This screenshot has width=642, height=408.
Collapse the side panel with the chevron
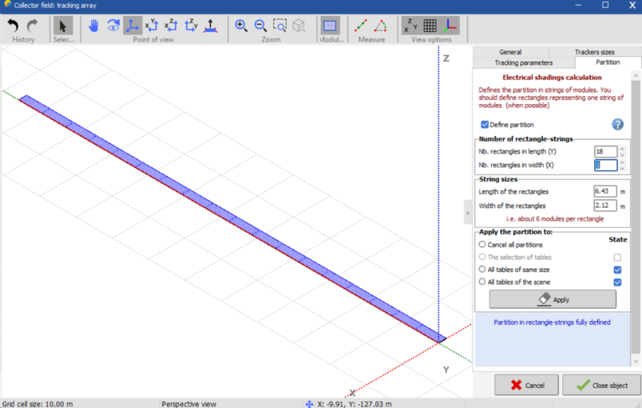point(468,212)
